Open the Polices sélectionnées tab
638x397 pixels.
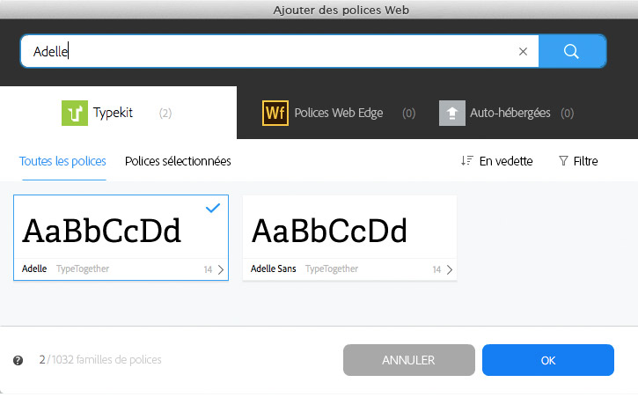[x=178, y=161]
